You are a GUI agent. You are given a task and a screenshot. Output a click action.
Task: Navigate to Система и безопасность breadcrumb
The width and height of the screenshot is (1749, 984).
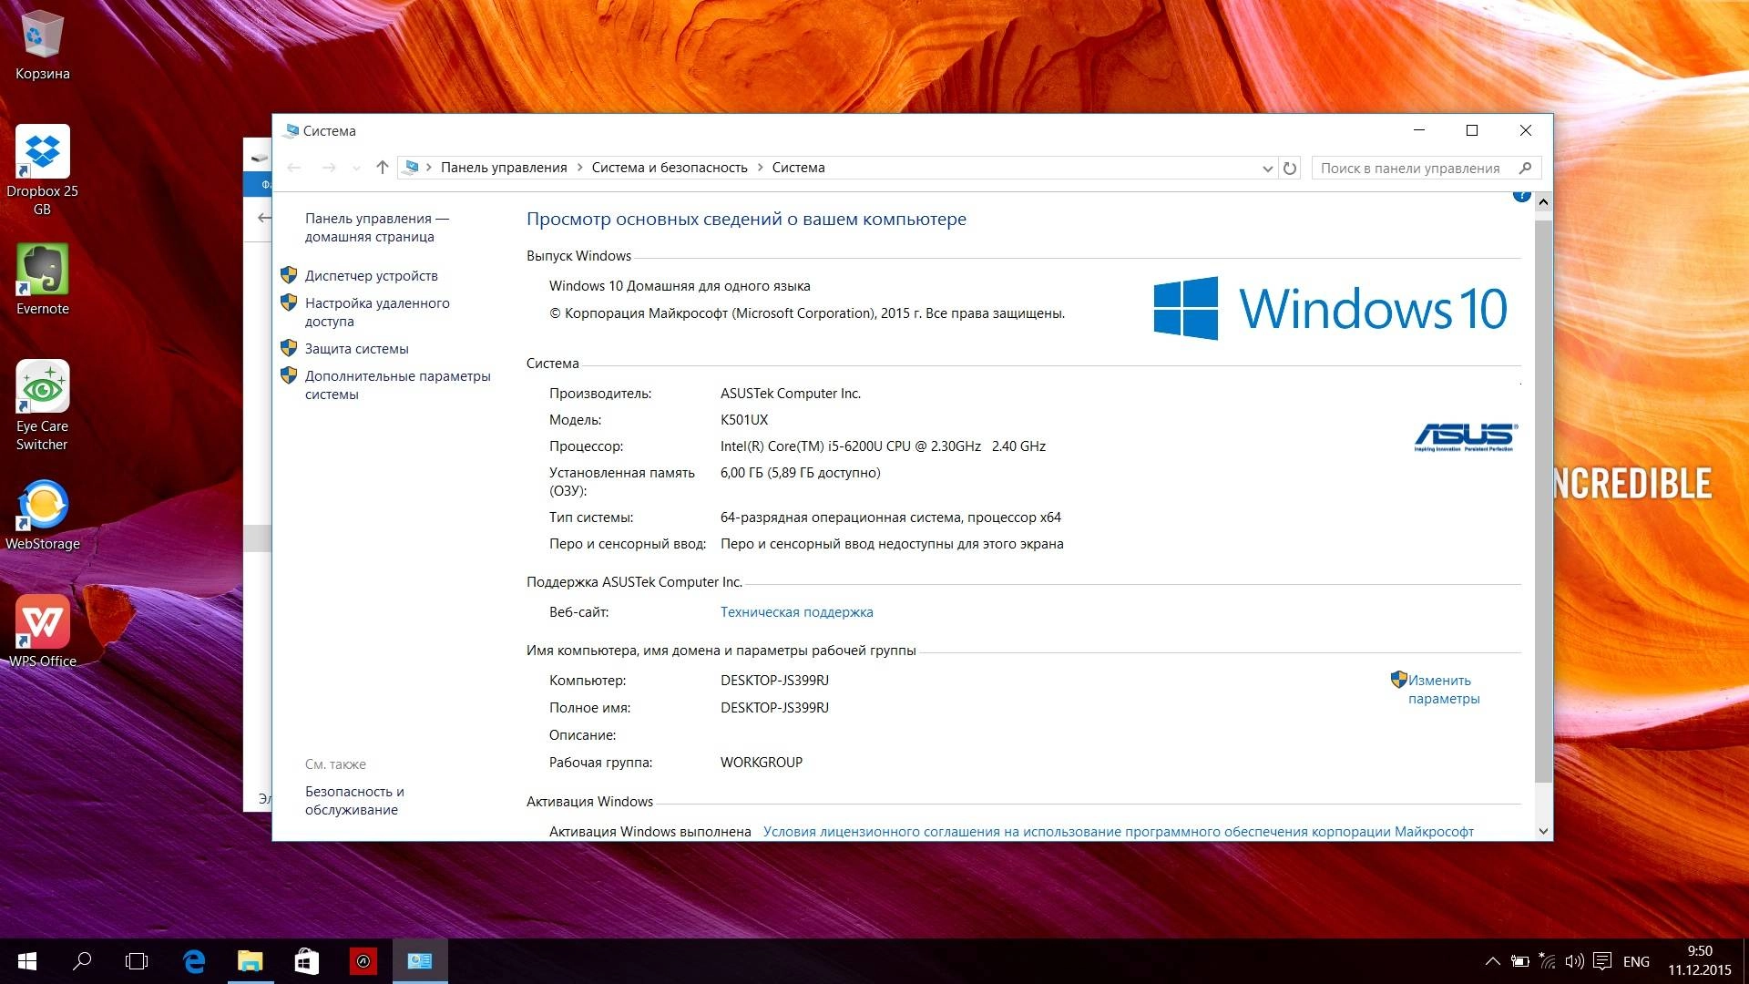point(670,168)
